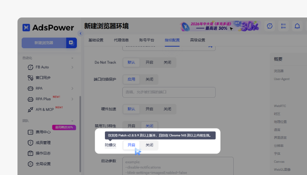Click the RPA Plus robot icon
This screenshot has width=307, height=175.
30,99
